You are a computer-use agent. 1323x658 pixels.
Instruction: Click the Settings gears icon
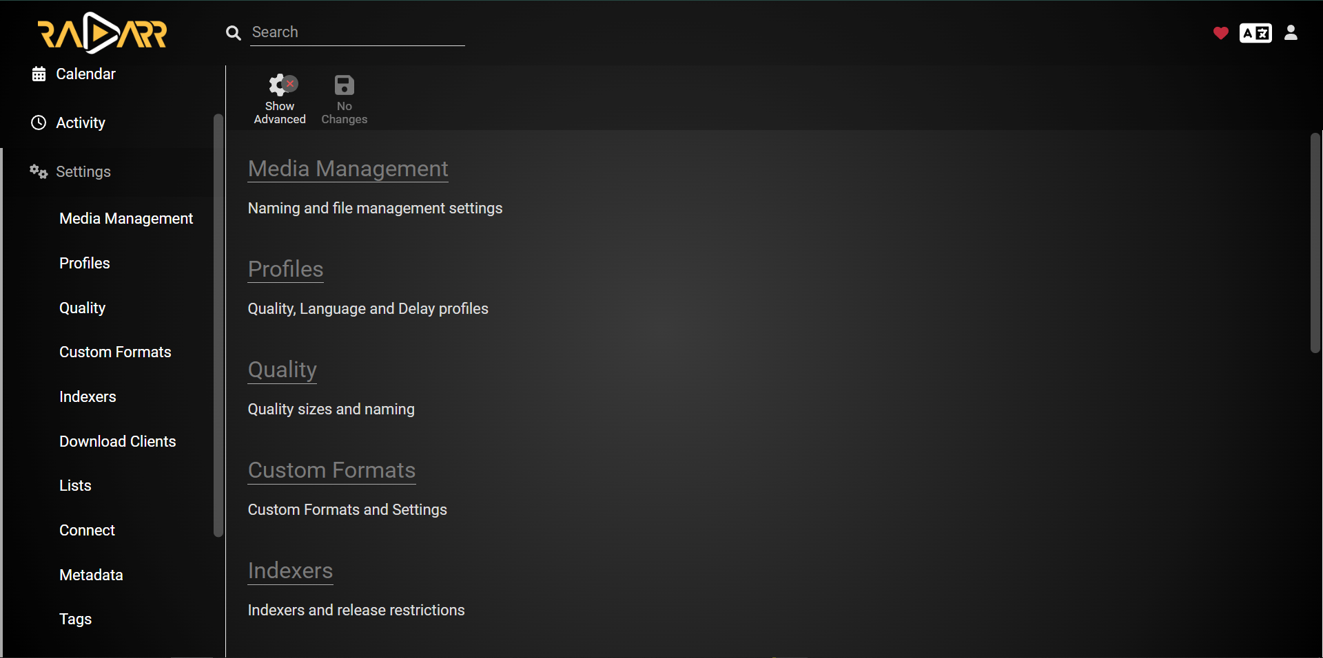(x=39, y=171)
